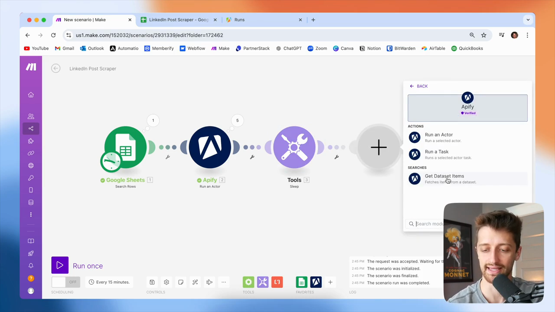The width and height of the screenshot is (555, 312).
Task: Open the orange Help question mark icon
Action: 31,278
